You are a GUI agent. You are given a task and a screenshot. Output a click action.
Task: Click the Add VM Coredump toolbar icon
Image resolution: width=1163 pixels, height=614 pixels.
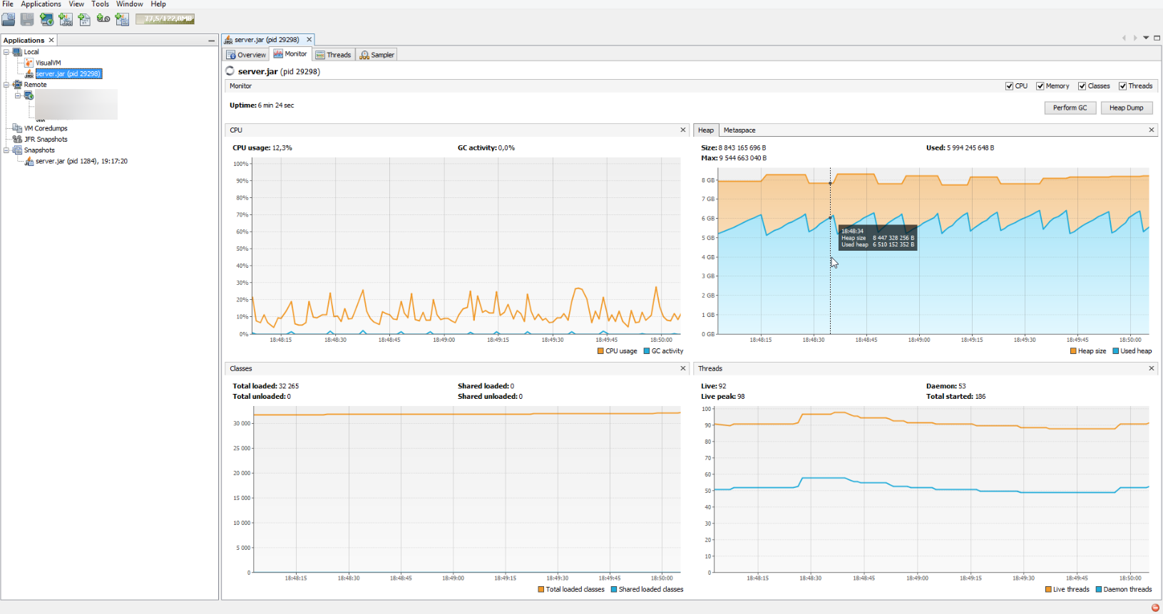pyautogui.click(x=84, y=19)
